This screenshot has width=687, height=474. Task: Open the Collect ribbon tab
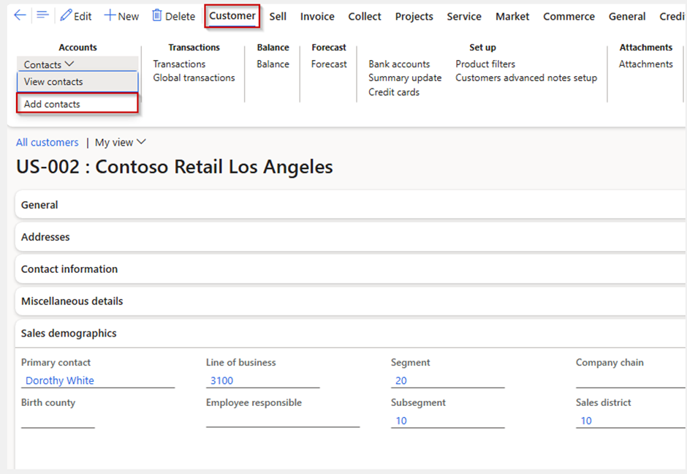coord(365,17)
